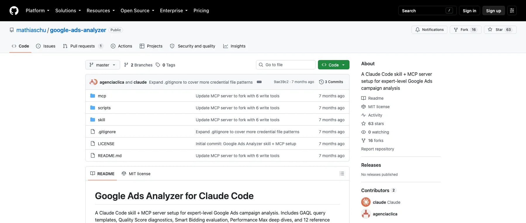Click author avatars in commit bar
Viewport: 526px width, 223px height.
[x=94, y=82]
